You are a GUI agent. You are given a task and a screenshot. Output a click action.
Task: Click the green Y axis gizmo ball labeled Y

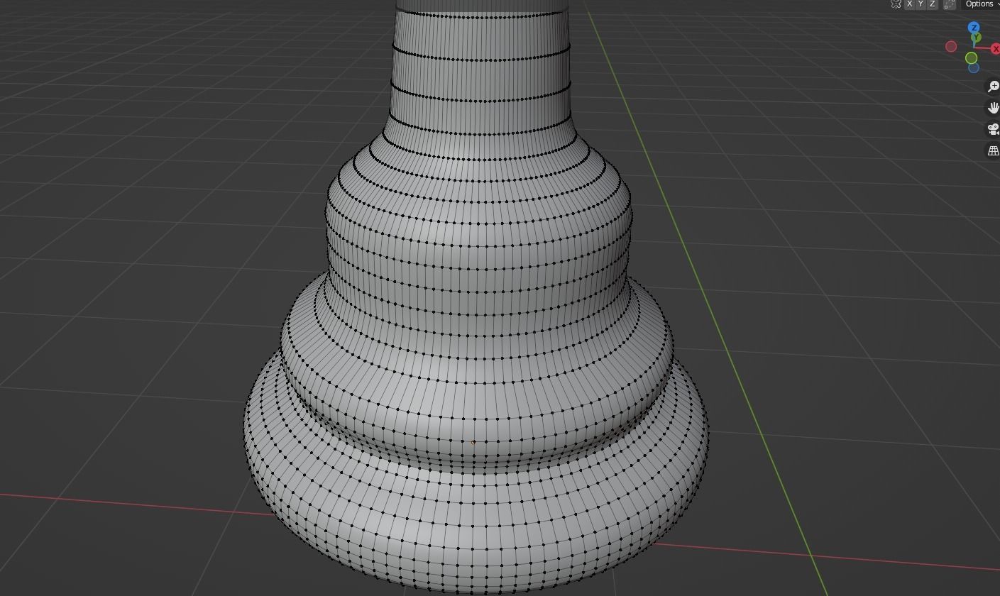(976, 37)
